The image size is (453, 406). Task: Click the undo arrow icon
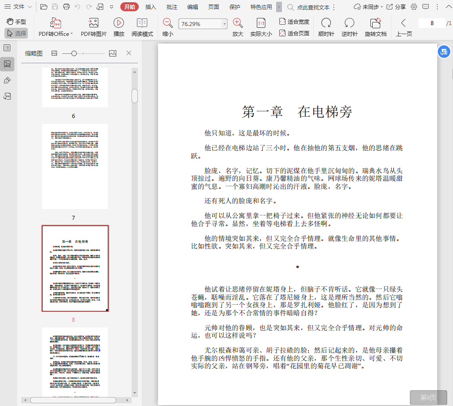click(78, 7)
